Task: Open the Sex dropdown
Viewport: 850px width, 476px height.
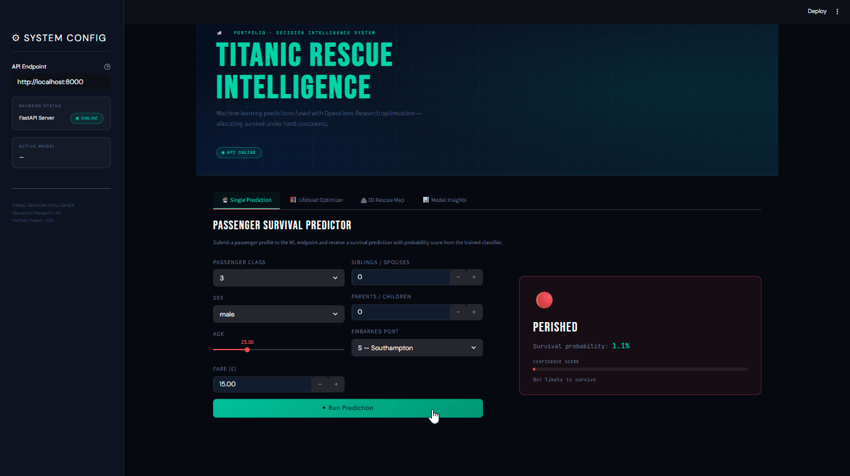Action: (279, 314)
